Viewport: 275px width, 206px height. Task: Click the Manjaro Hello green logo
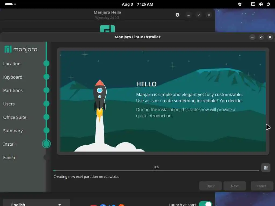(107, 29)
